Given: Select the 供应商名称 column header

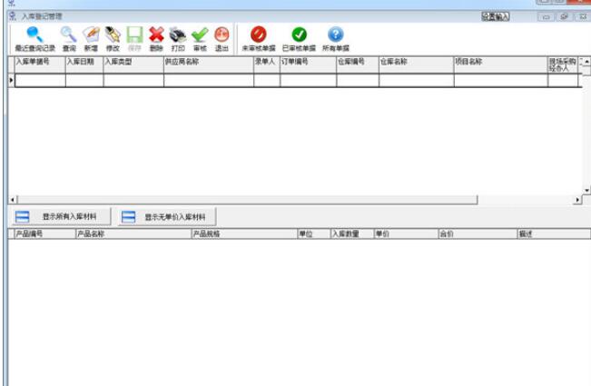Looking at the screenshot, I should 209,64.
